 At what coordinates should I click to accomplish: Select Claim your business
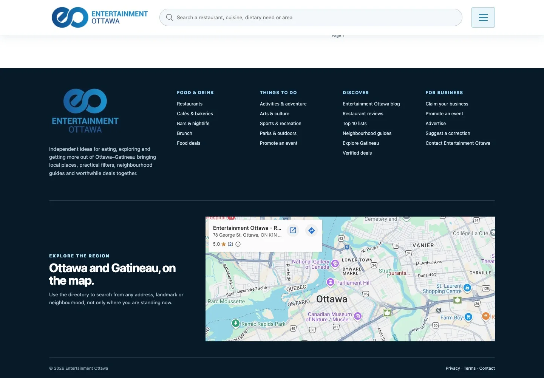(x=447, y=104)
